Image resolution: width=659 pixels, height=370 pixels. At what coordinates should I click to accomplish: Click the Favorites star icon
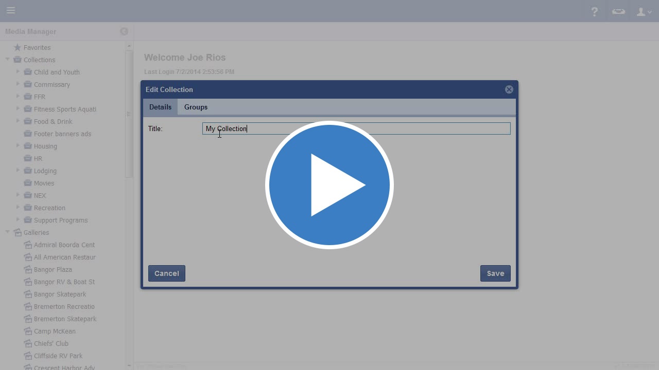click(x=18, y=47)
